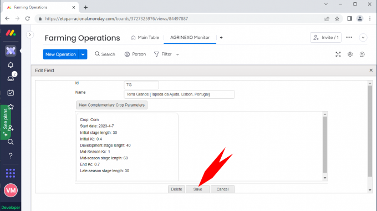Viewport: 377px width, 211px height.
Task: Open the inbox with badge 2
Action: point(11,78)
